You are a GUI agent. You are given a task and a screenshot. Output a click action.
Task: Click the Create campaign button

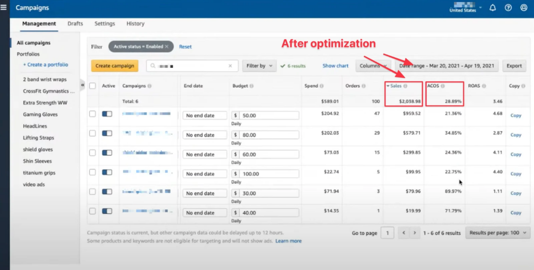tap(115, 66)
